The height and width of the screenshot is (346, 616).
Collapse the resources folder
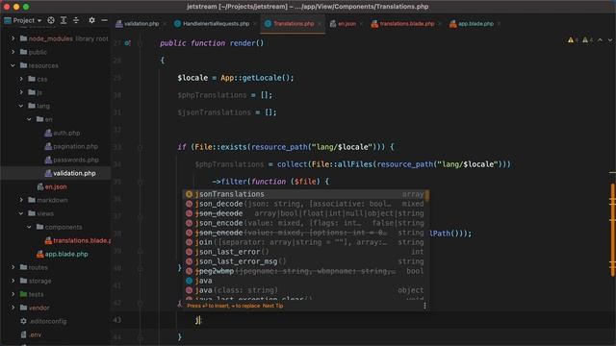13,65
